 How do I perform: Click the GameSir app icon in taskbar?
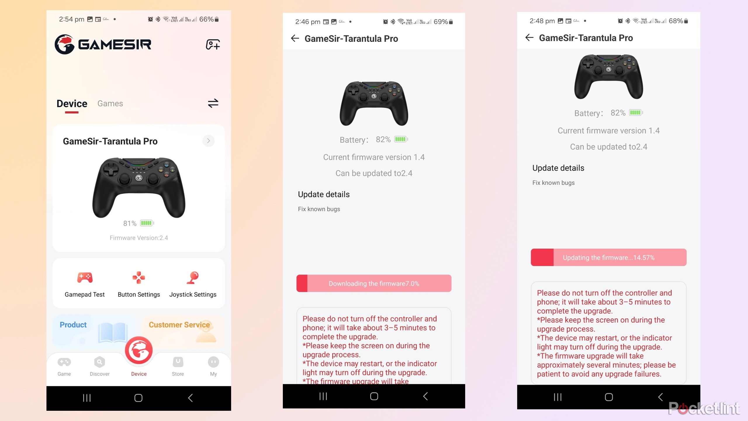point(138,350)
